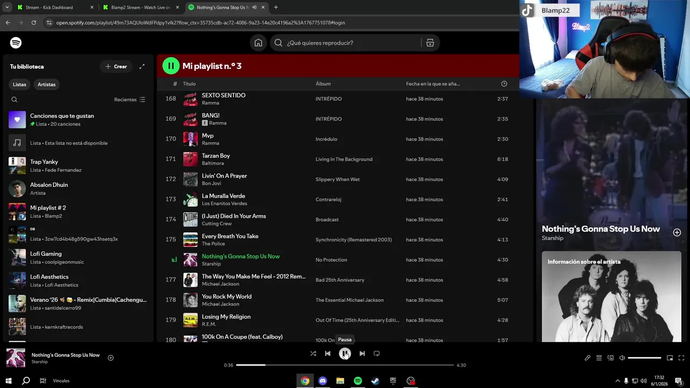Open the browse icon beside search
The width and height of the screenshot is (690, 388).
tap(430, 43)
